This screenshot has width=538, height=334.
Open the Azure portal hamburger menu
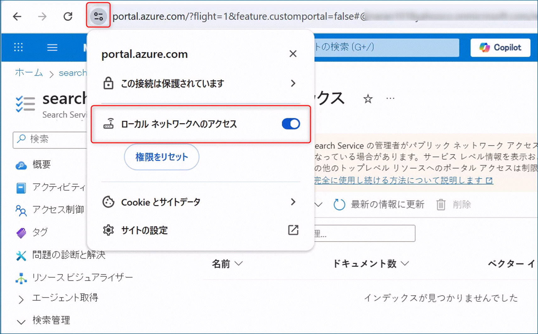pyautogui.click(x=52, y=47)
